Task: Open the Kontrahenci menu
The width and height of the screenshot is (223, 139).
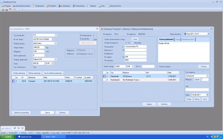Action: 64,6
